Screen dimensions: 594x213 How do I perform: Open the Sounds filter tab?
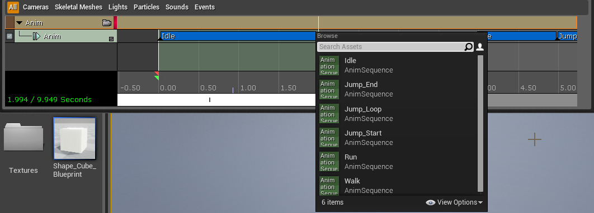click(177, 7)
